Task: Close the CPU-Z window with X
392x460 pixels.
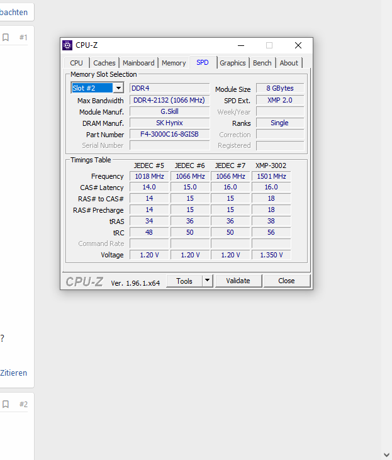Action: [x=298, y=45]
